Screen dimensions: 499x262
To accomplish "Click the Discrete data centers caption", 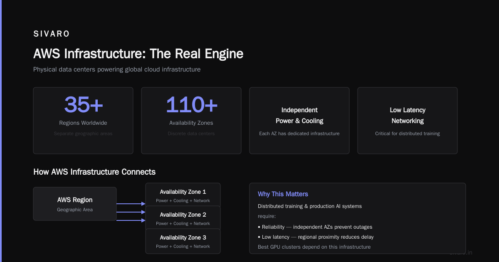I will [x=191, y=134].
